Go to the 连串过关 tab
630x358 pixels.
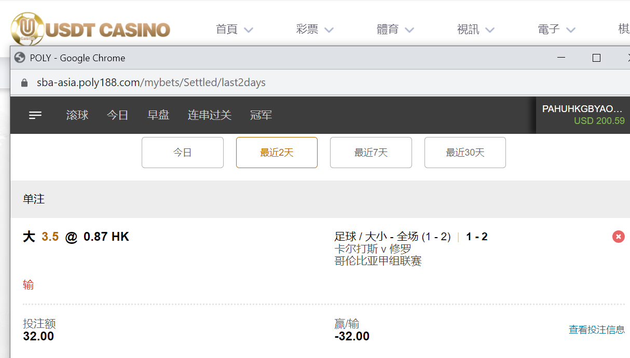click(210, 115)
